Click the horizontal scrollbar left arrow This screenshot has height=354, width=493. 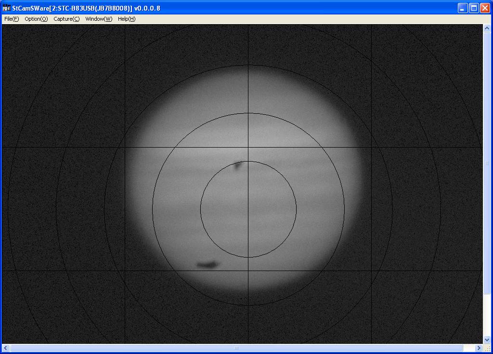tap(5, 348)
